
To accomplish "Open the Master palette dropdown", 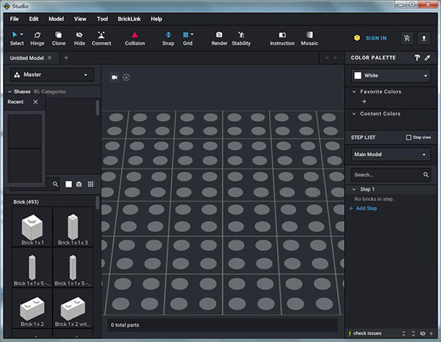I will click(x=52, y=74).
